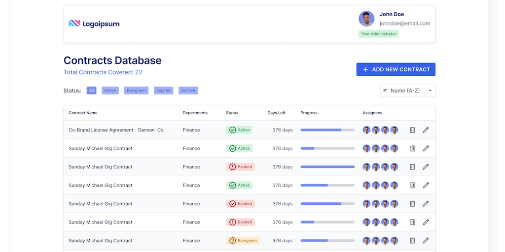The height and width of the screenshot is (252, 505).
Task: Delete the Co-Brand License Agreement contract row
Action: [412, 130]
